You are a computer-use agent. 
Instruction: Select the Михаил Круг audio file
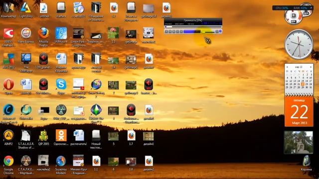pos(79,165)
